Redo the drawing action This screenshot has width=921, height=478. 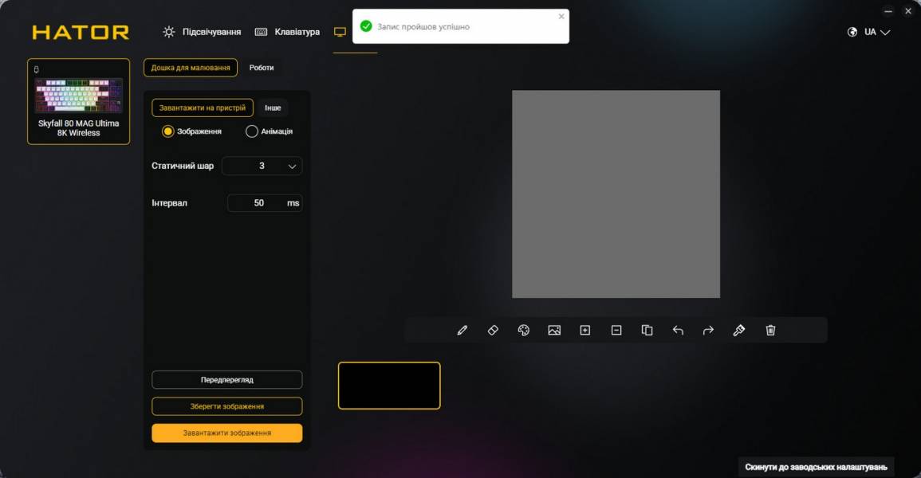[708, 330]
